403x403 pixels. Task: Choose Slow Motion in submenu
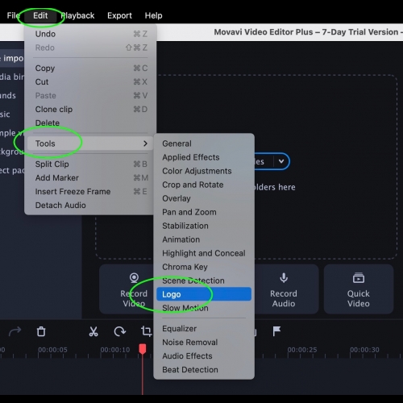[204, 308]
